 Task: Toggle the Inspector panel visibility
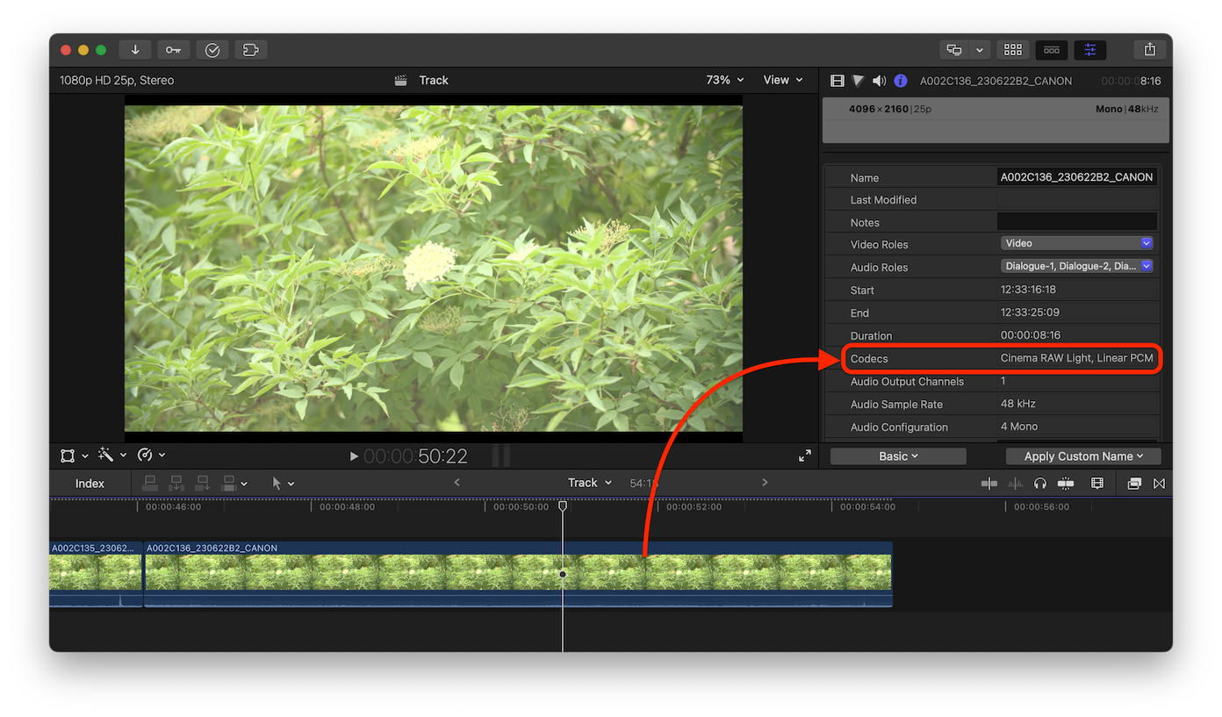tap(1089, 50)
